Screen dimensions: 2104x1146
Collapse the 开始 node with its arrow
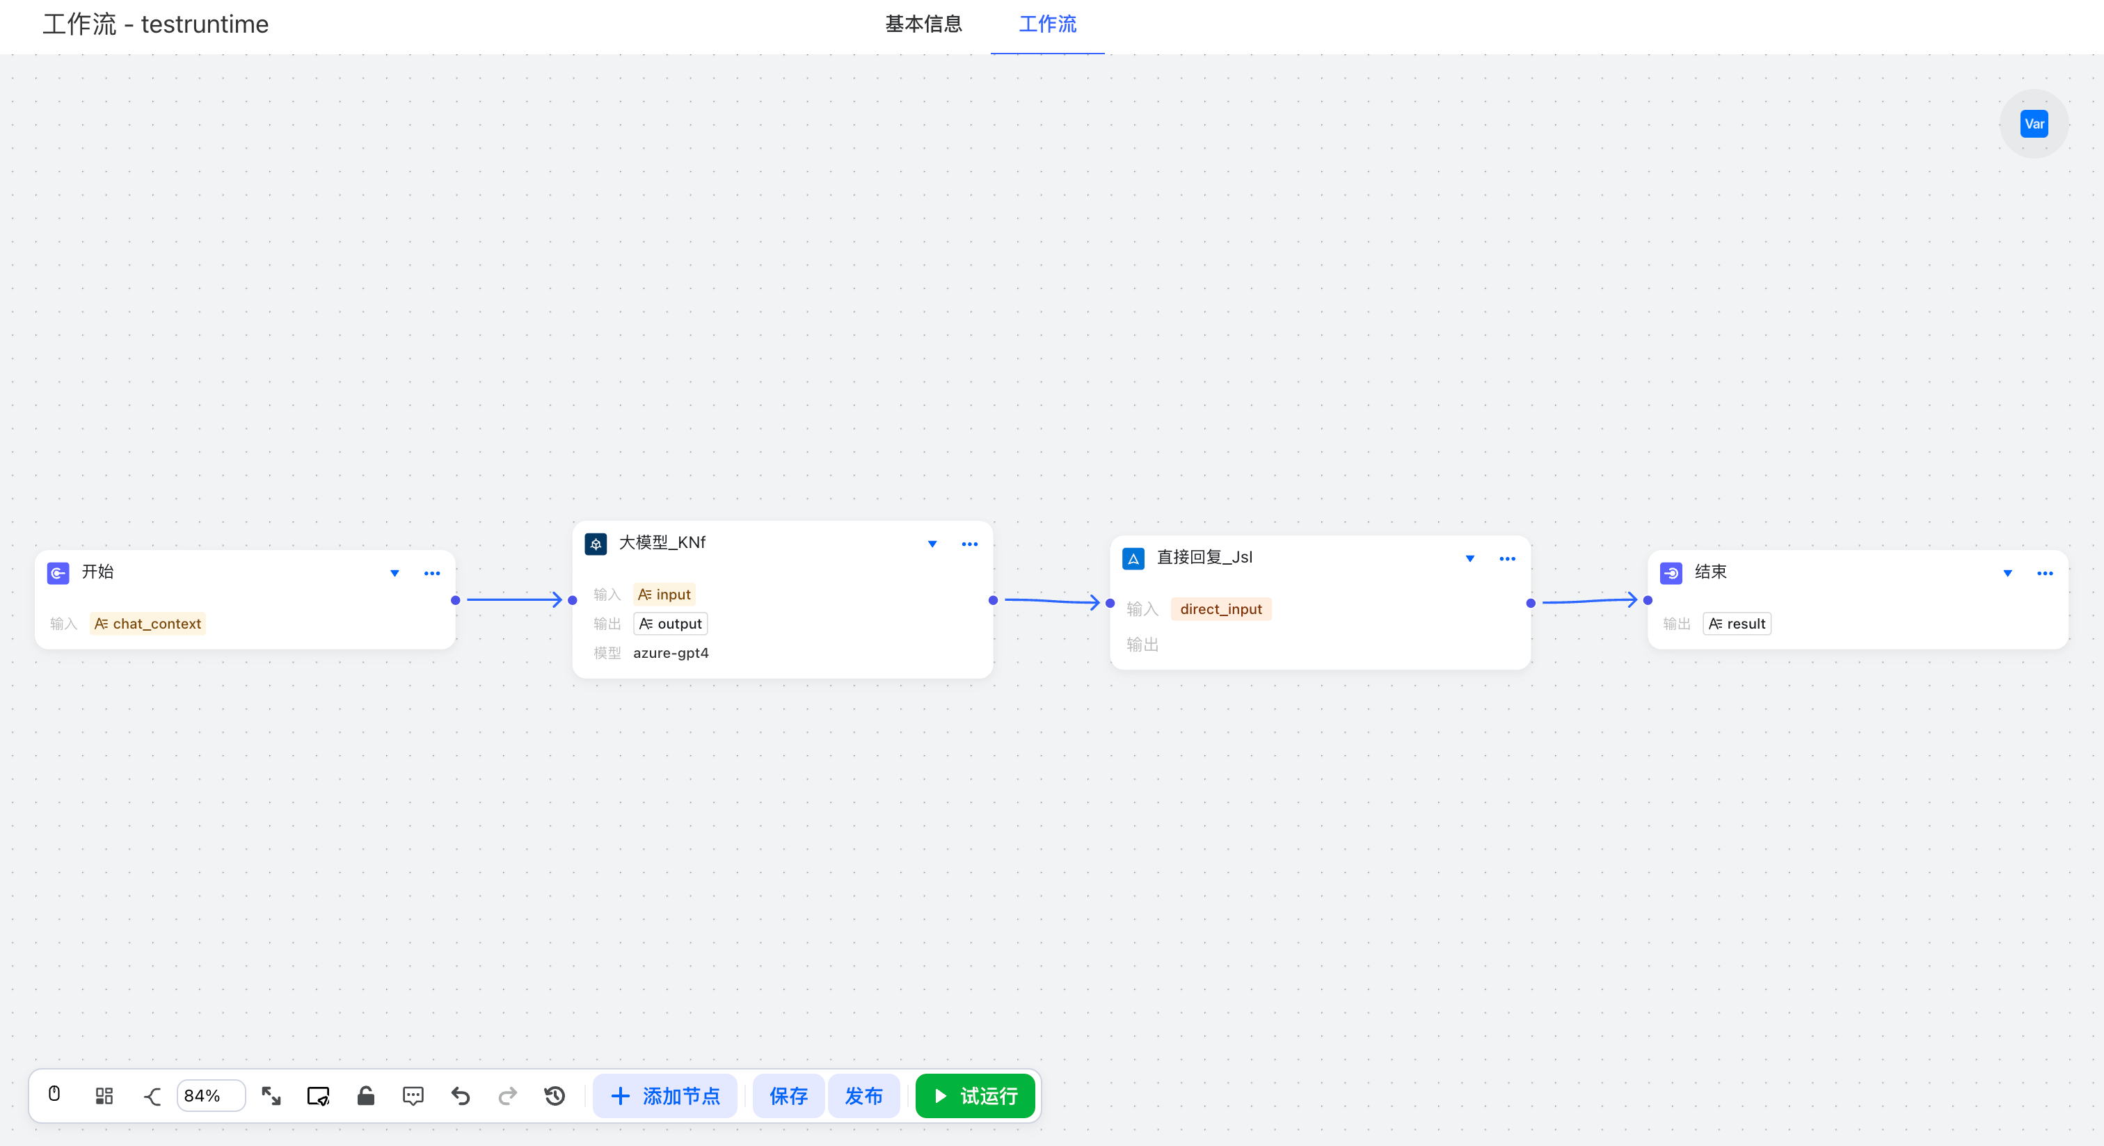coord(394,573)
